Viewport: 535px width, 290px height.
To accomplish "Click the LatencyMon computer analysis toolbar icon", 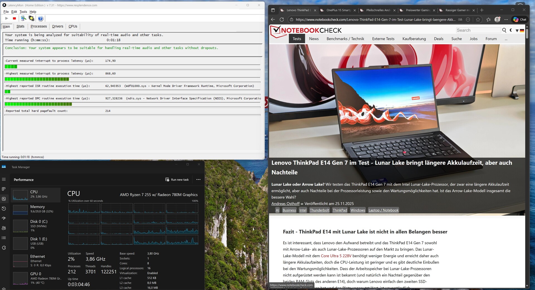I will pos(23,18).
